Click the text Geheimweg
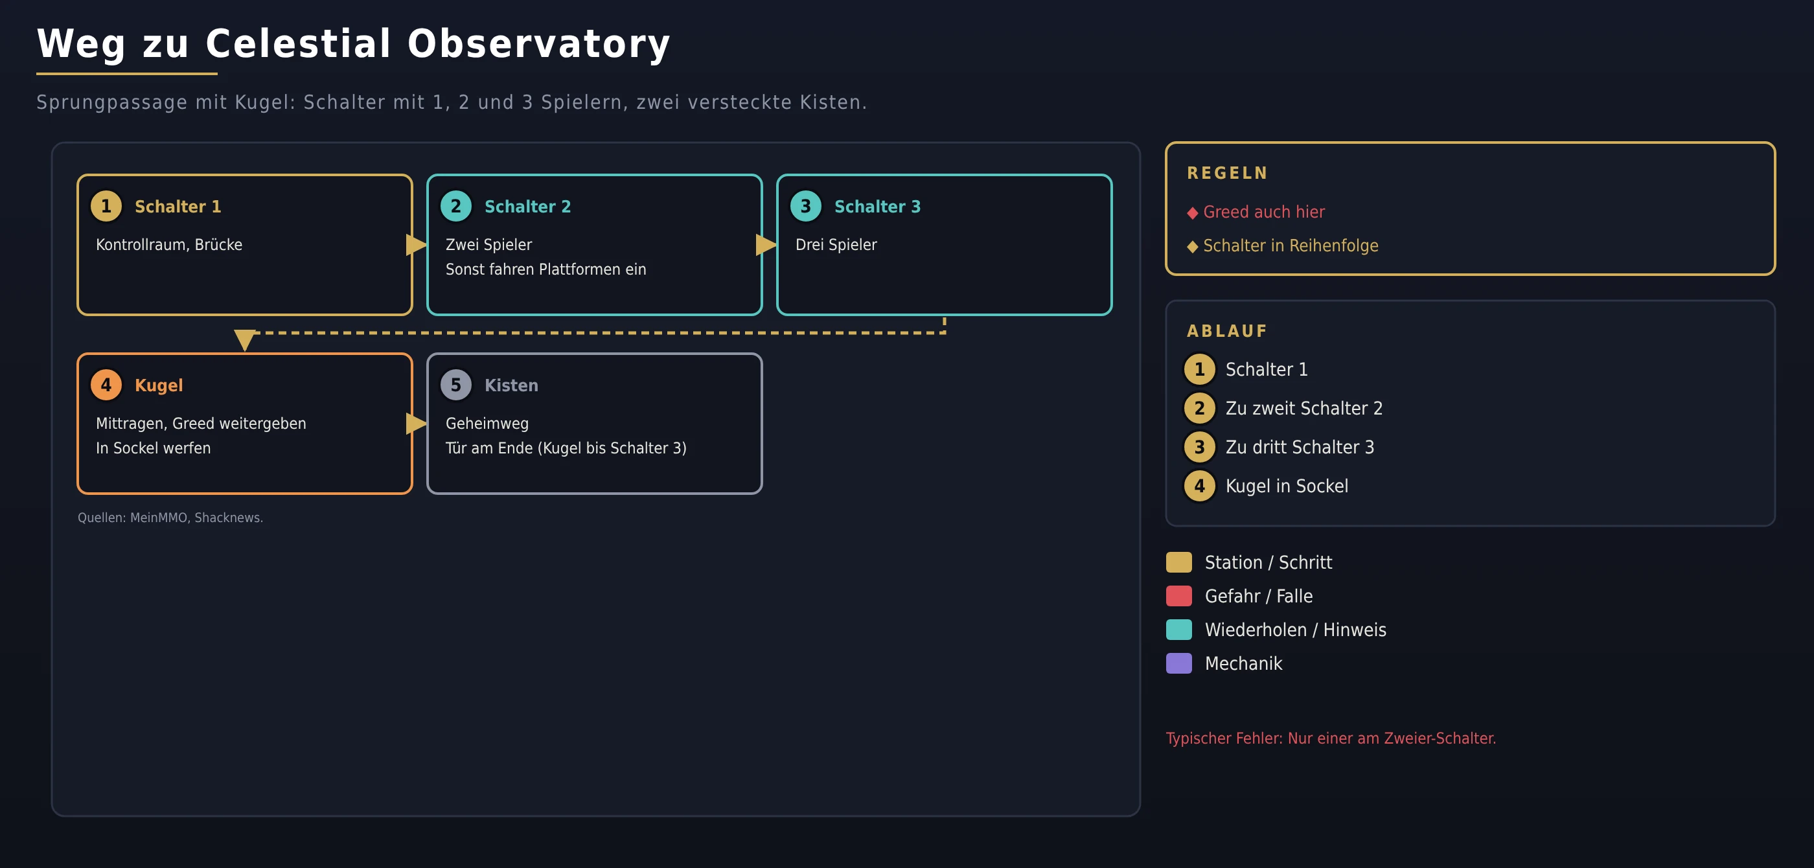The width and height of the screenshot is (1814, 868). pyautogui.click(x=487, y=423)
